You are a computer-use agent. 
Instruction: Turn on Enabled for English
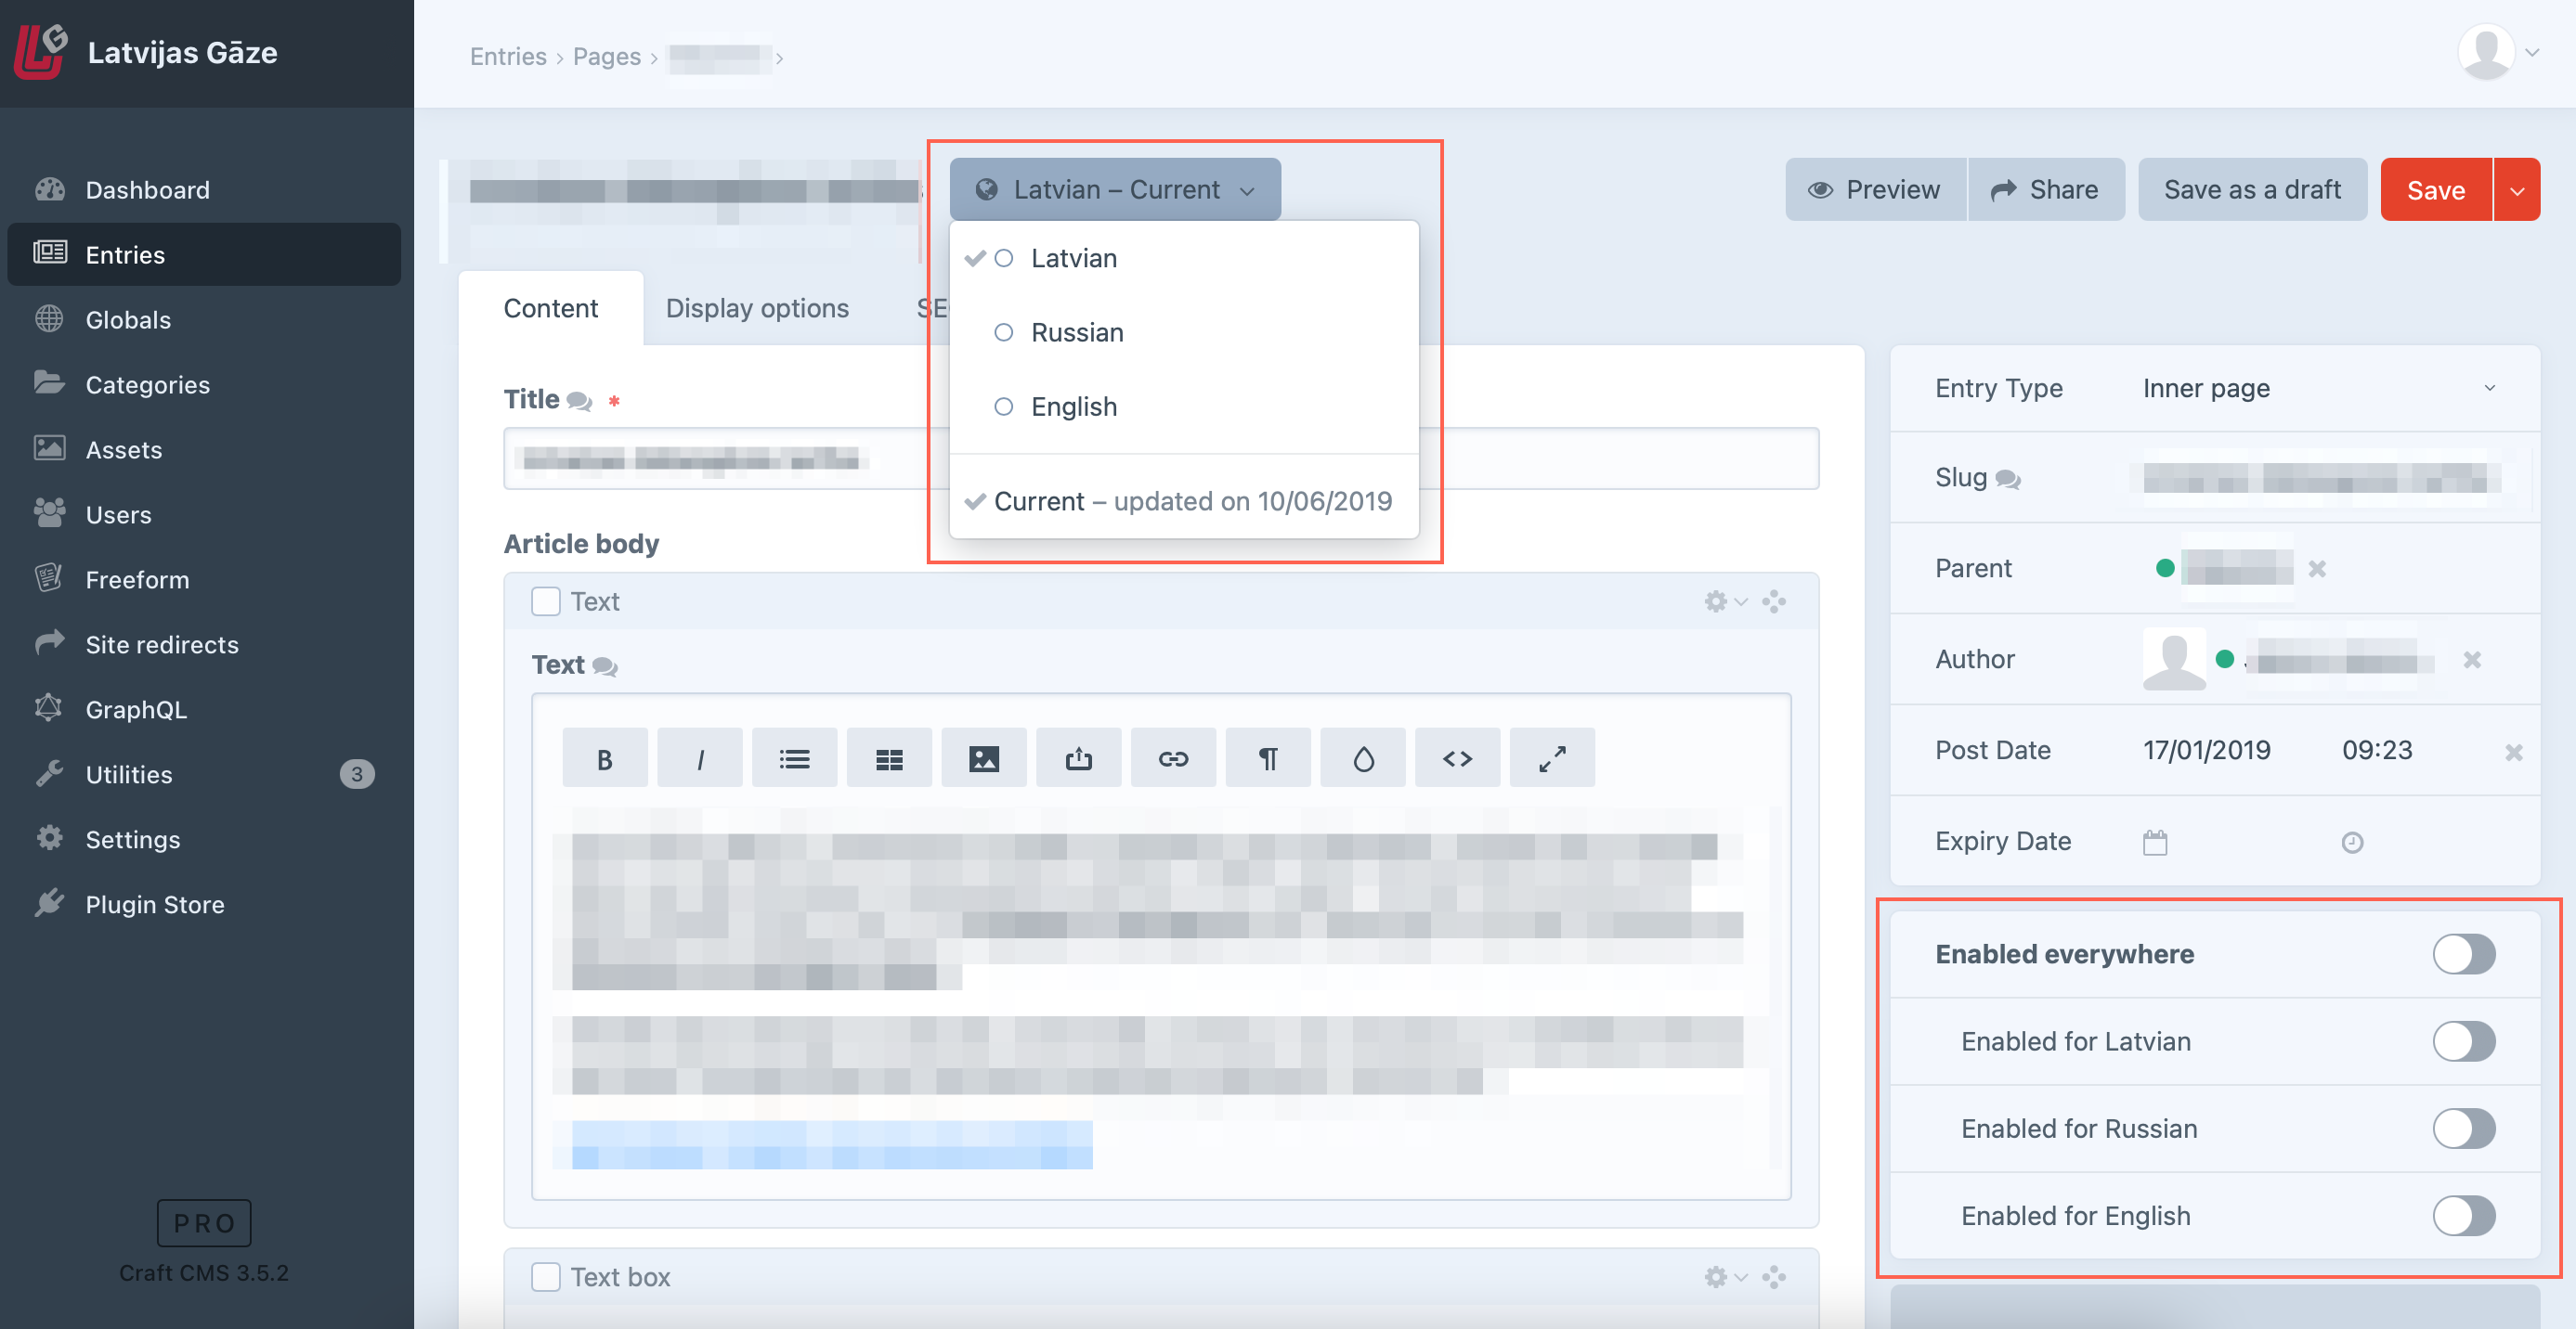point(2464,1216)
